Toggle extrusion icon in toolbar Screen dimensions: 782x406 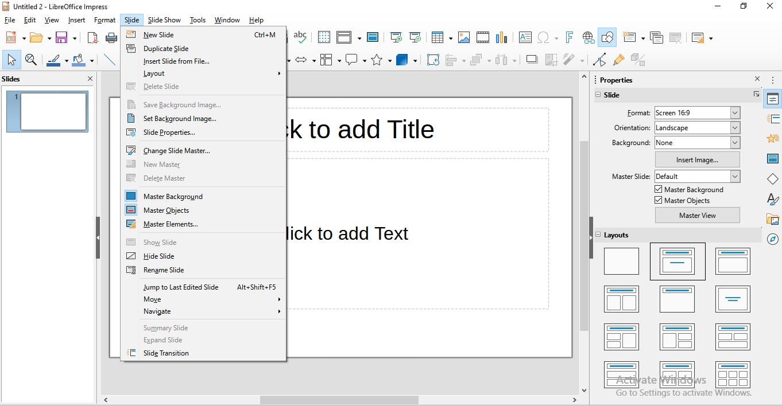coord(638,60)
